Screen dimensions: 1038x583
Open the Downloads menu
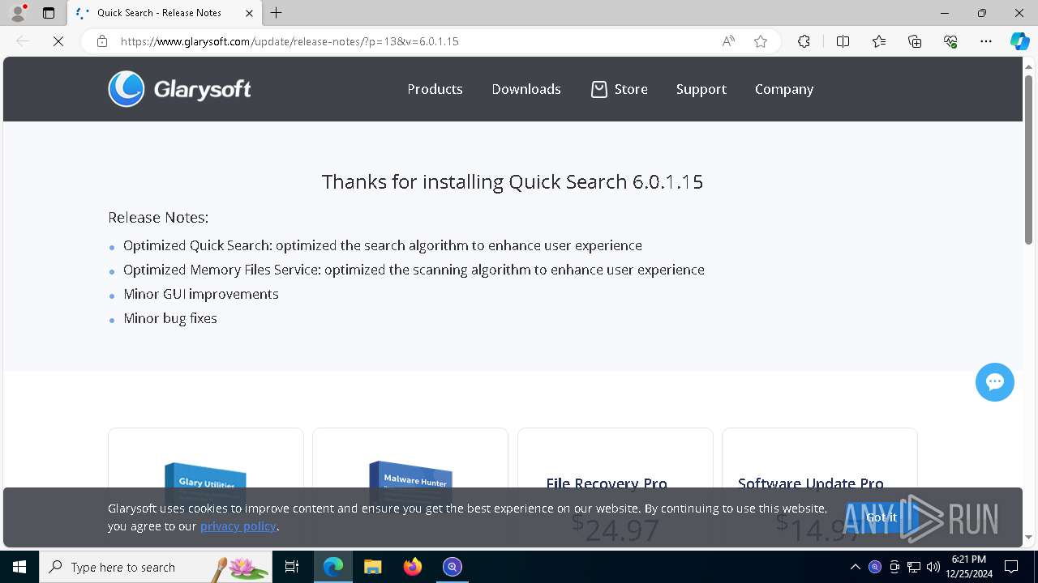(x=526, y=89)
